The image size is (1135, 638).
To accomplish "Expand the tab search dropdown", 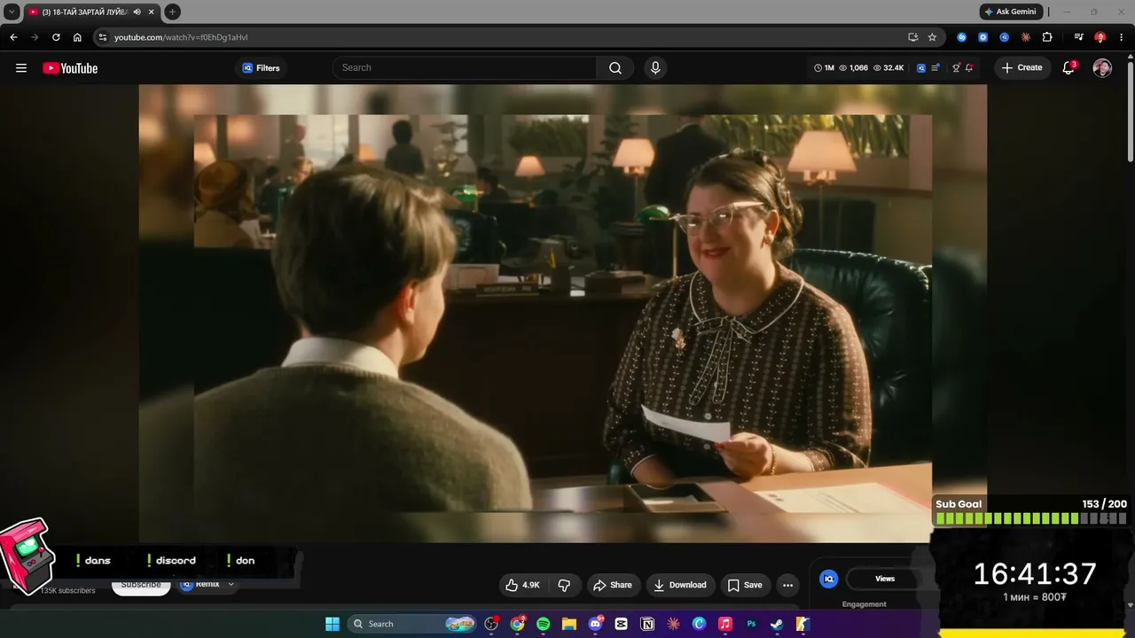I will coord(12,12).
